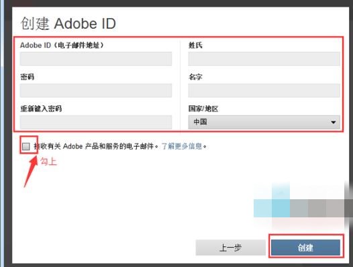This screenshot has height=267, width=353.
Task: Click the Adobe ID email address field
Action: click(96, 59)
